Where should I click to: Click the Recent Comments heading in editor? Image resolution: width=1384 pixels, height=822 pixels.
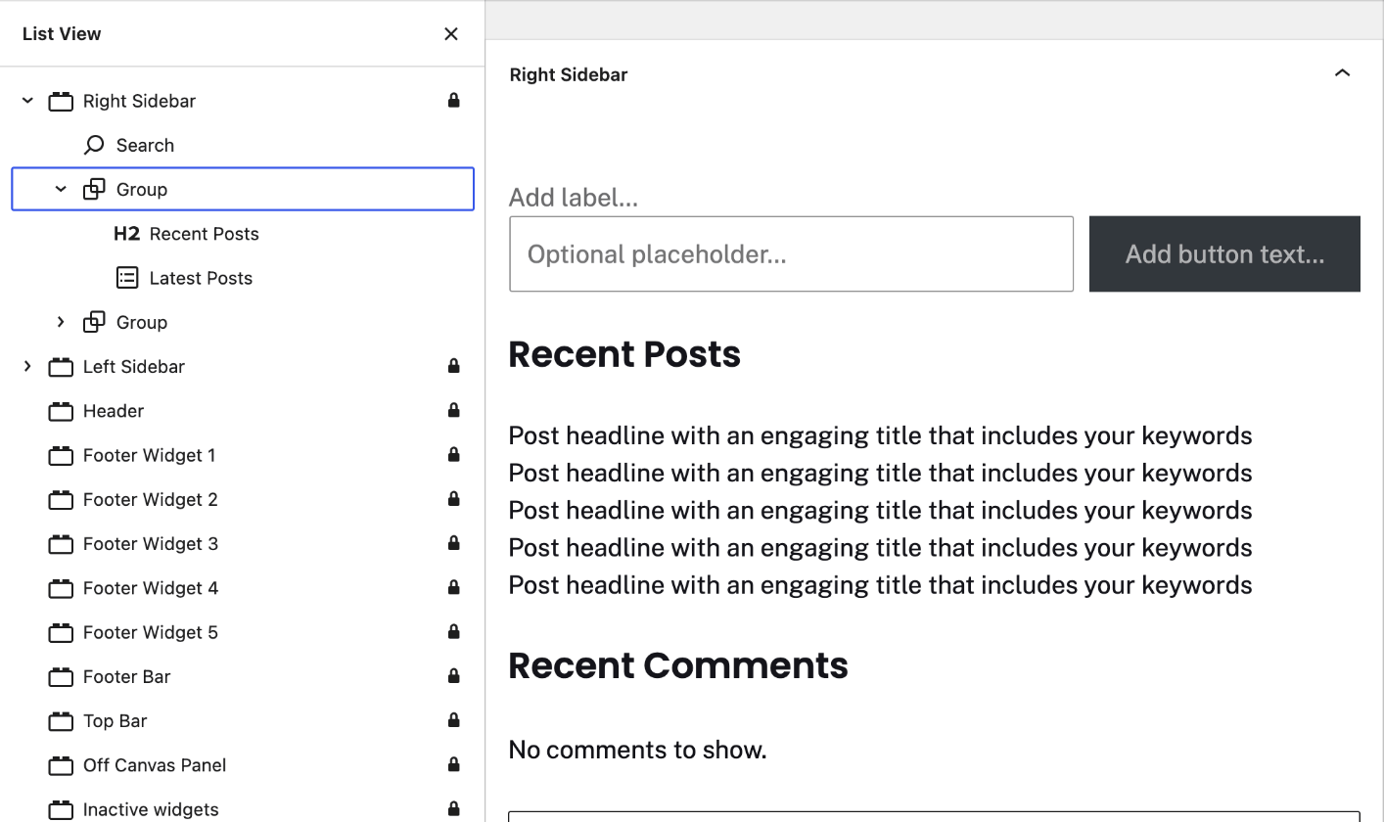click(x=678, y=665)
